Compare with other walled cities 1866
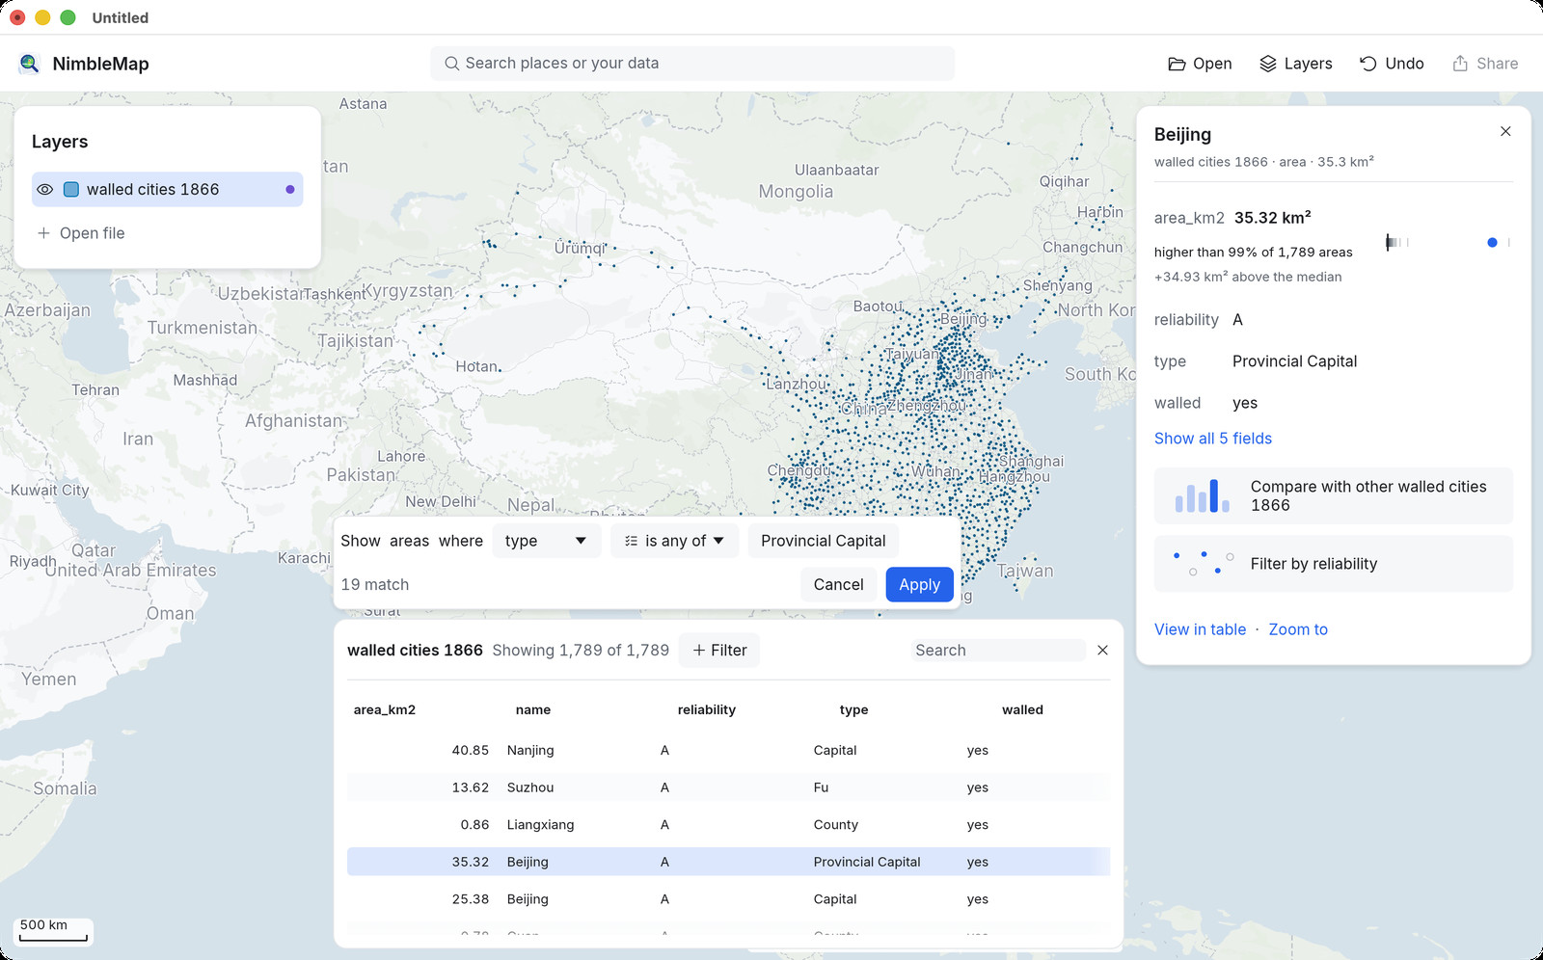 [x=1334, y=496]
